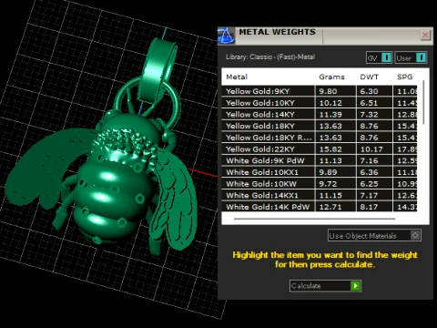Click the 7.17 DWT value

click(x=369, y=195)
